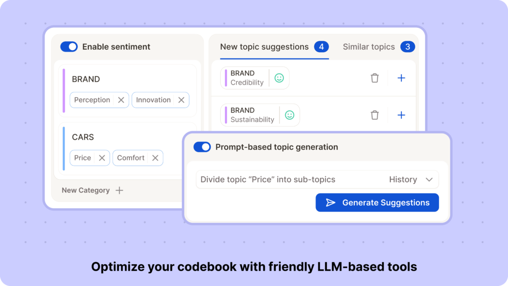Click the Generate Suggestions button
This screenshot has height=286, width=508.
[x=377, y=203]
